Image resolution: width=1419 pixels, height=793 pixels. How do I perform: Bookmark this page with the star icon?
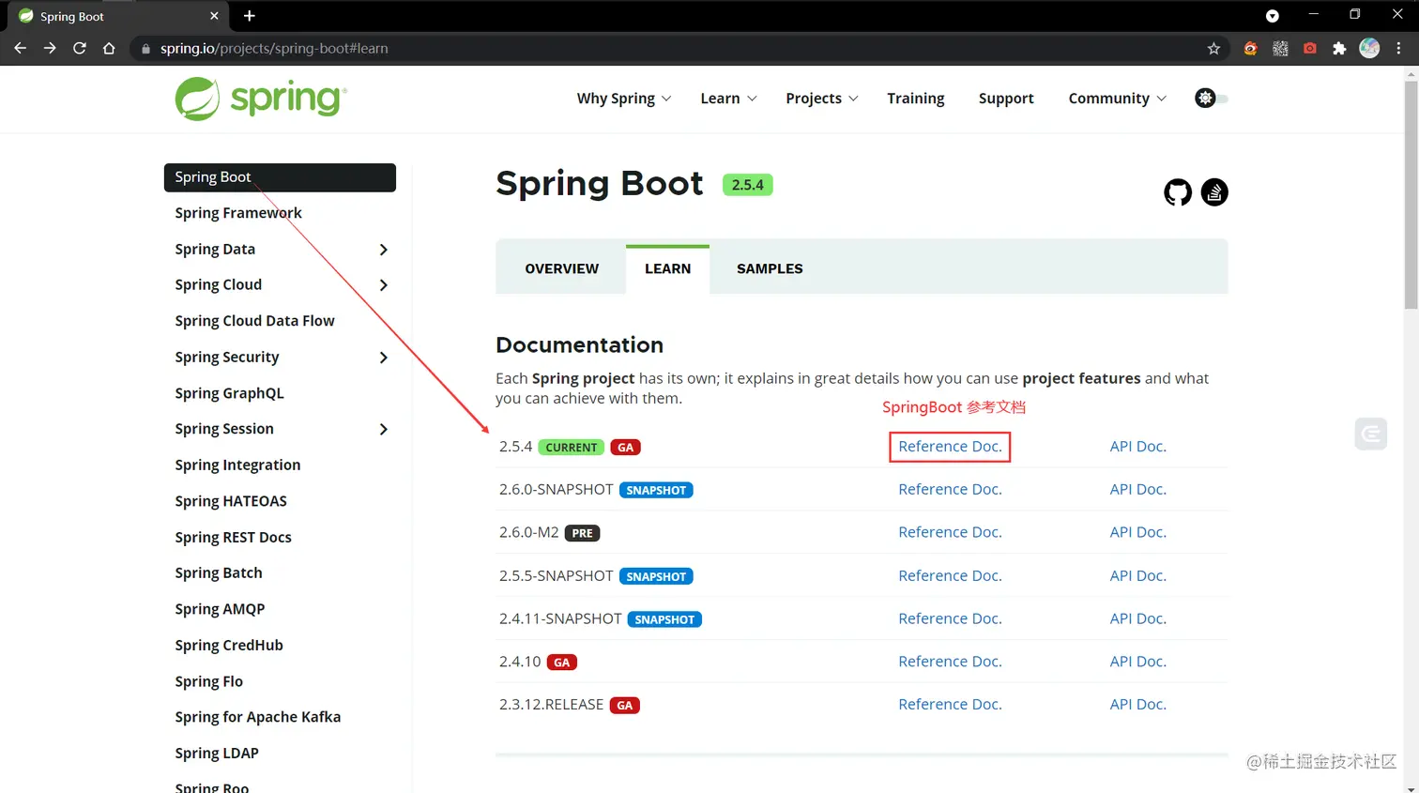point(1213,48)
